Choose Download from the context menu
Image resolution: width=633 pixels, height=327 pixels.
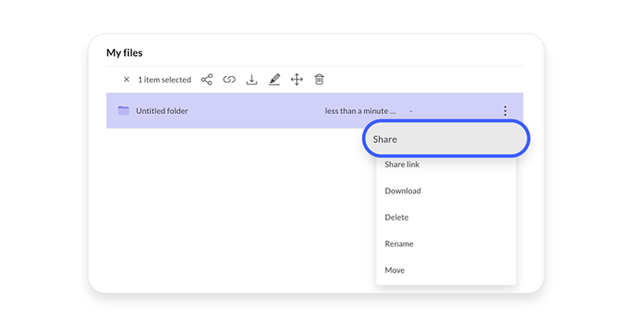click(x=446, y=191)
